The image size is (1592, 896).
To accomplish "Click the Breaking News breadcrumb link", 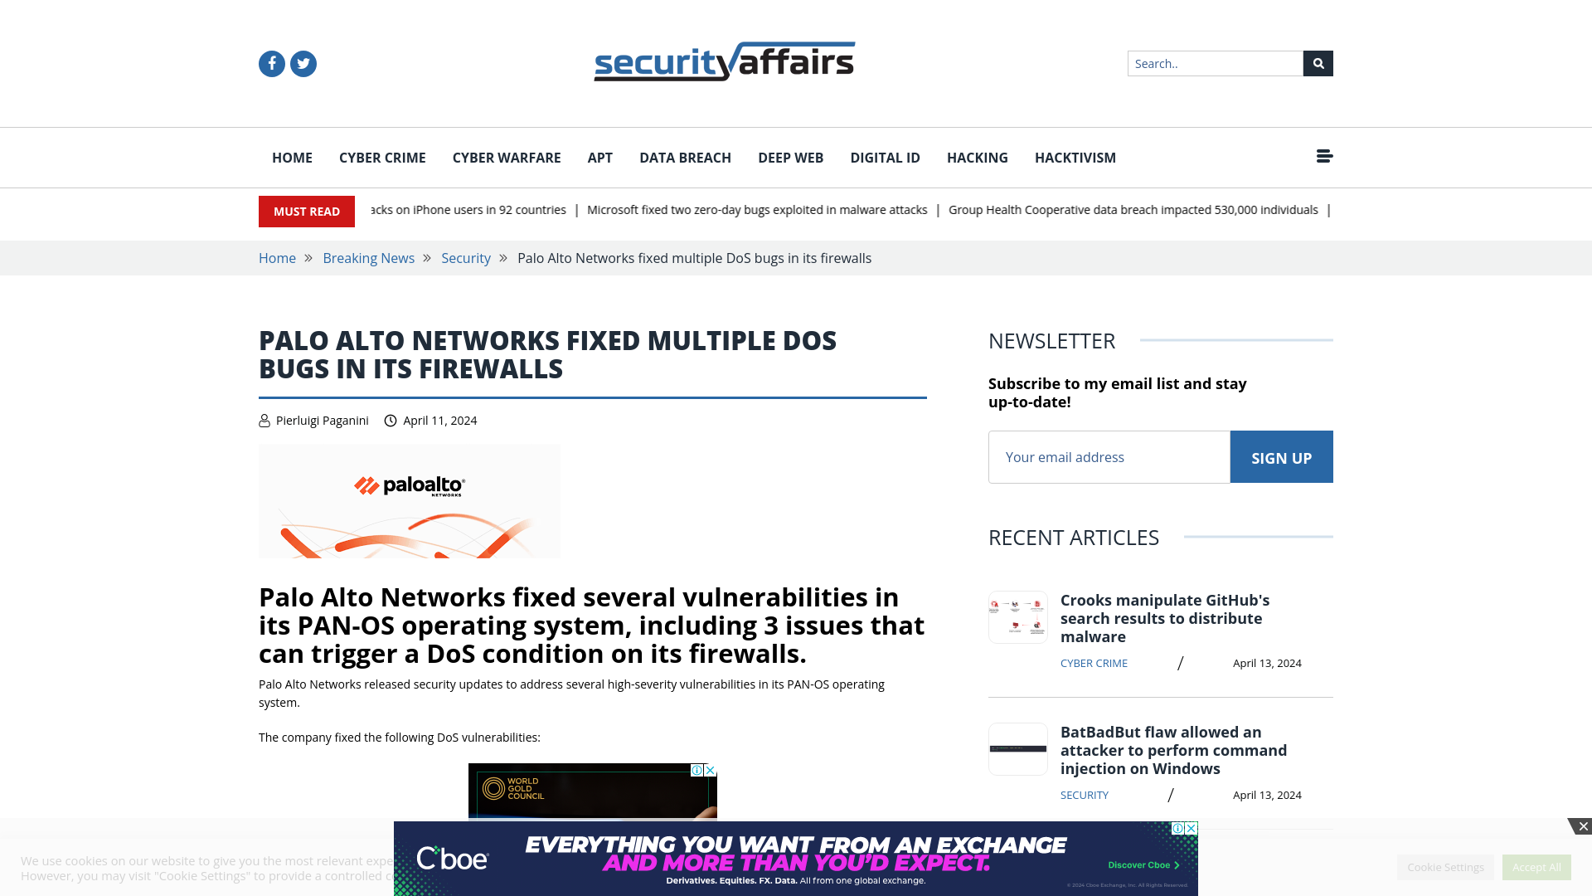I will pyautogui.click(x=368, y=257).
